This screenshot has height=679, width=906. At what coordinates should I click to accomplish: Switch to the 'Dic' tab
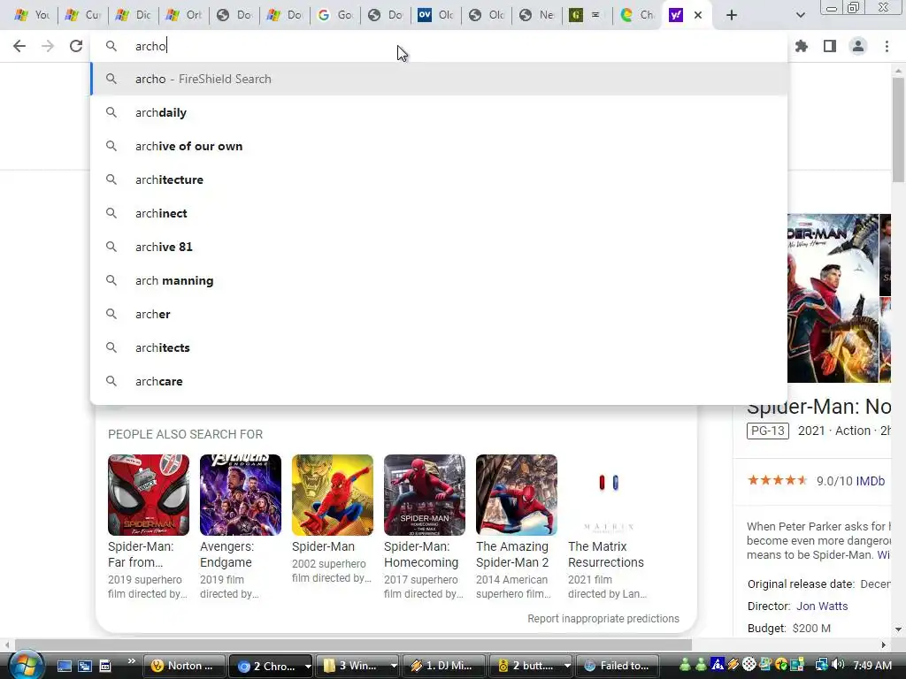pos(133,15)
